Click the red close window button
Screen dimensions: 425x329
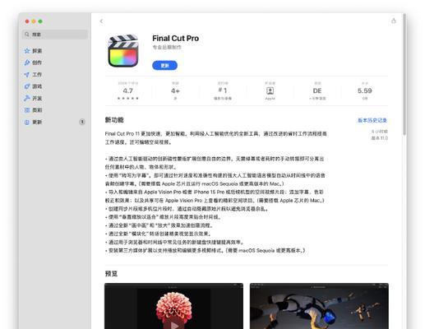(x=27, y=21)
